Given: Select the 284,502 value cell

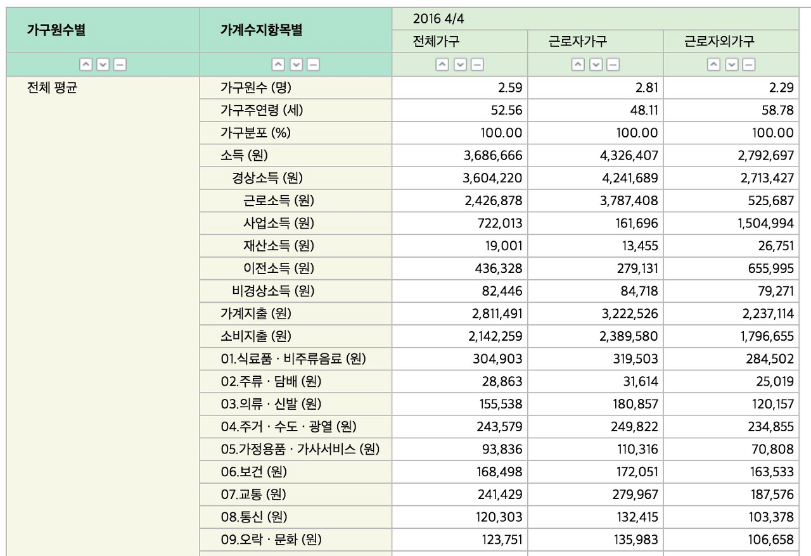Looking at the screenshot, I should (x=732, y=359).
